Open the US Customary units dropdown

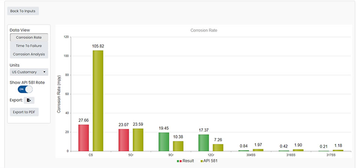[x=29, y=72]
